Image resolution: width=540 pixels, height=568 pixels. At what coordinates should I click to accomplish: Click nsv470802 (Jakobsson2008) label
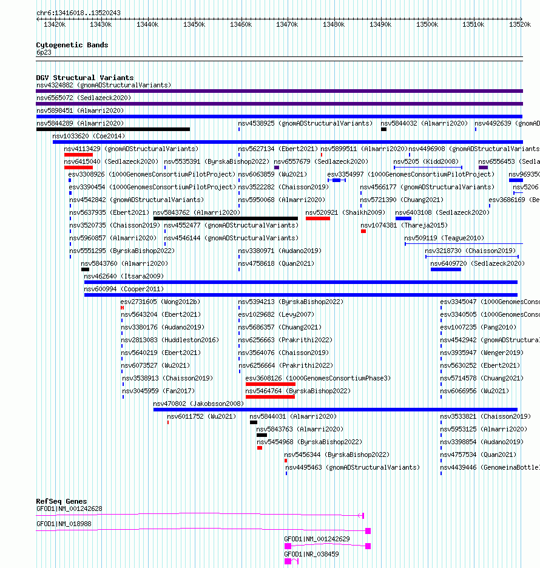pyautogui.click(x=198, y=404)
